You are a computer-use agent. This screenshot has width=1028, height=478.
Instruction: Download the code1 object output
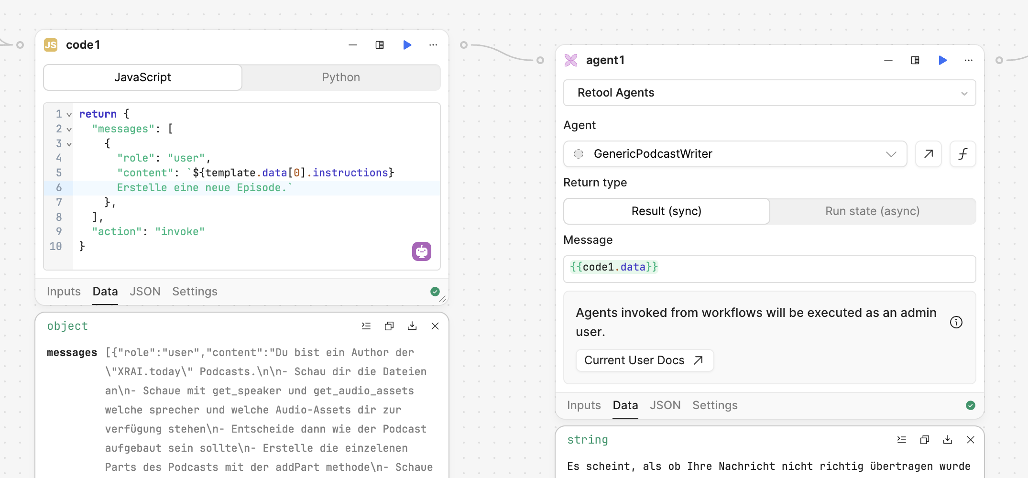pos(412,326)
